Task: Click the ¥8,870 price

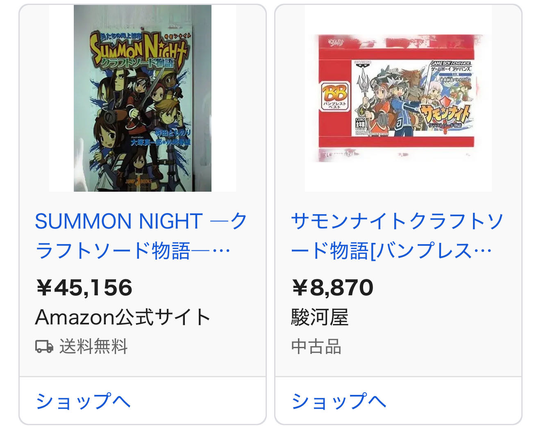Action: (332, 288)
